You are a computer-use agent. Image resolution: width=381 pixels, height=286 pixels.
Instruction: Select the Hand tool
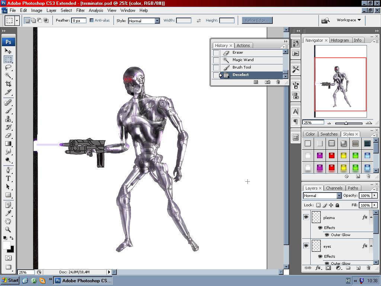(8, 221)
